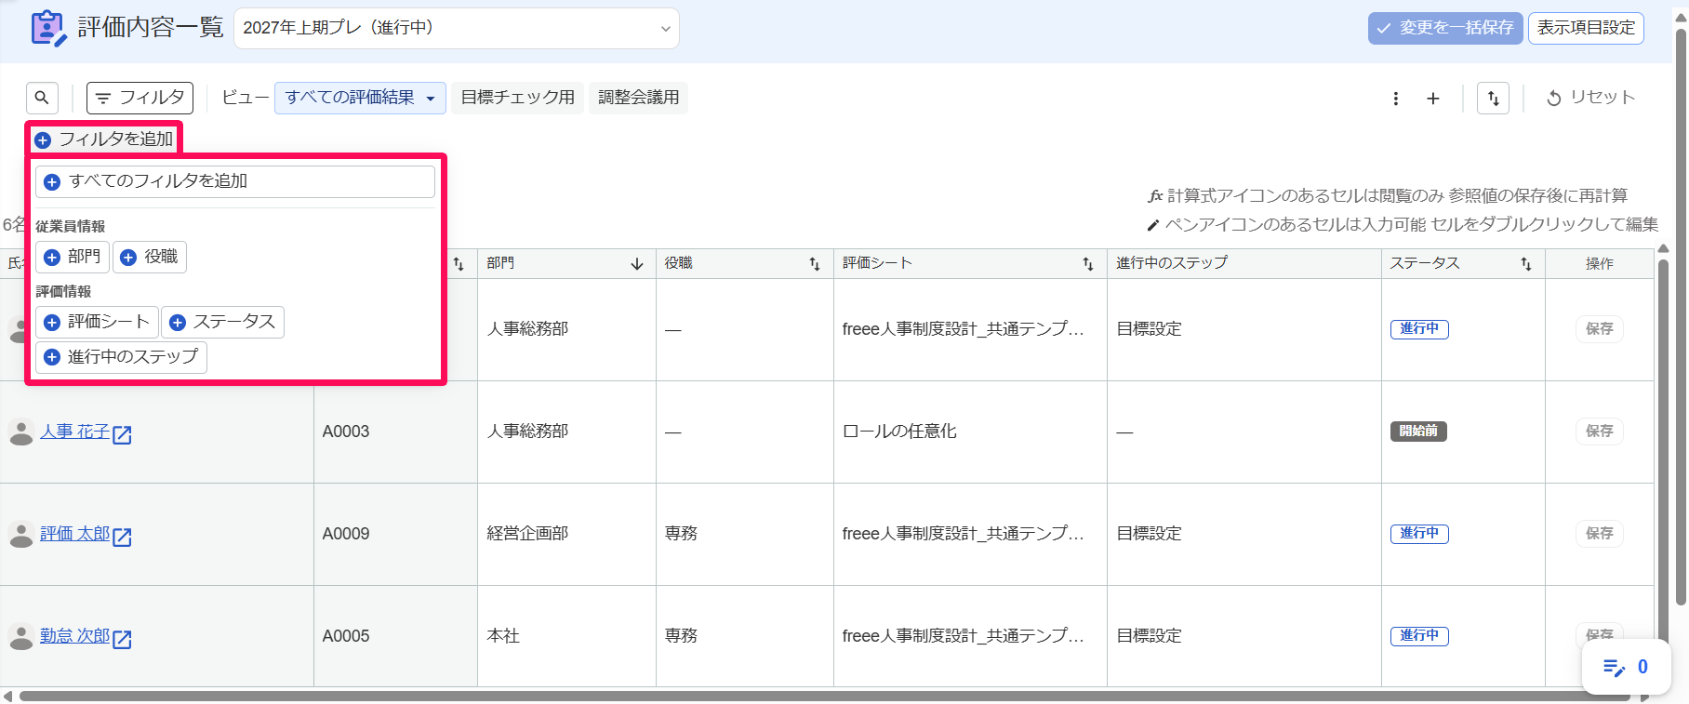
Task: Click the 開始前 status badge
Action: 1418,432
